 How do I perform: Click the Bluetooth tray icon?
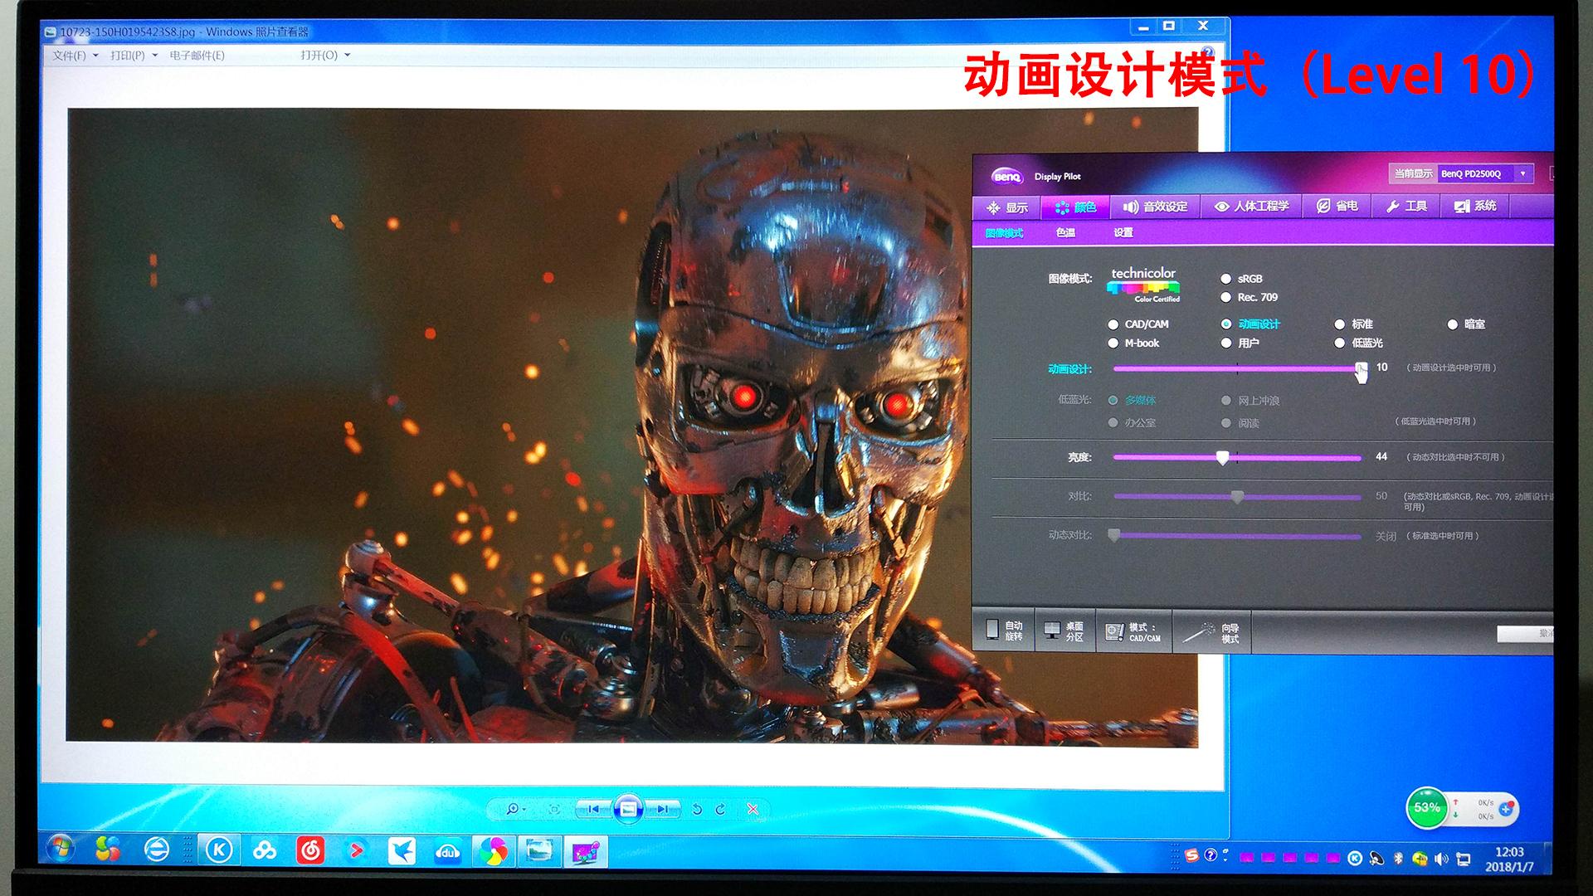(x=1398, y=859)
